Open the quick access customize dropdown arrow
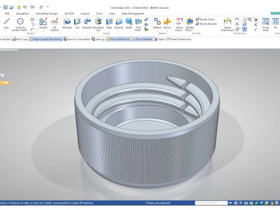 pyautogui.click(x=48, y=7)
